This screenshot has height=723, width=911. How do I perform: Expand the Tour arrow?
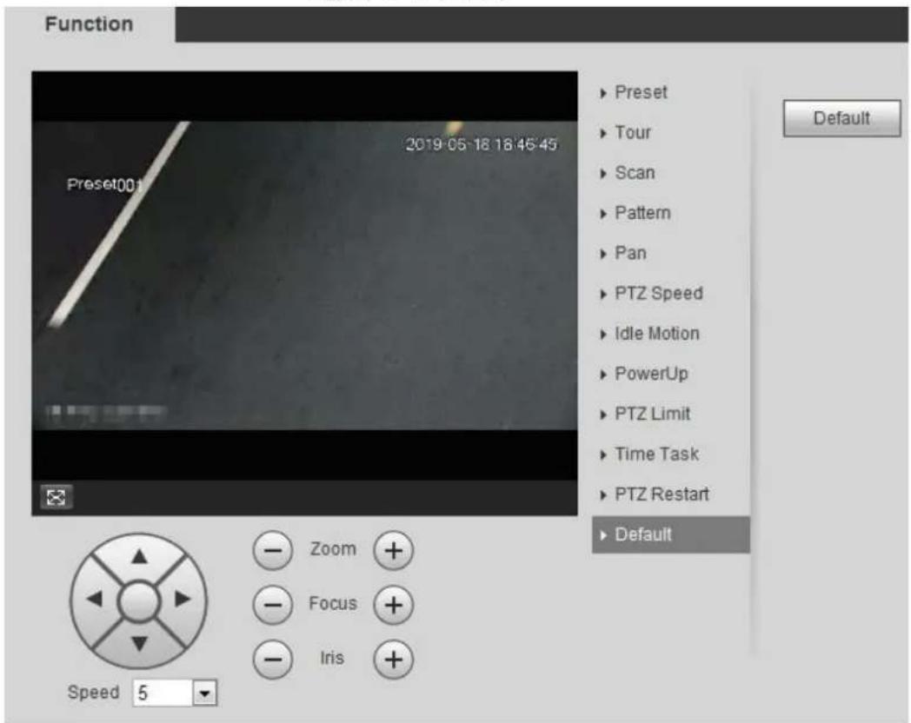[x=603, y=133]
